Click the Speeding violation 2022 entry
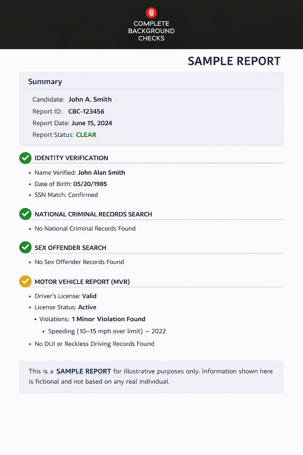Viewport: 303px width, 455px height. [106, 331]
